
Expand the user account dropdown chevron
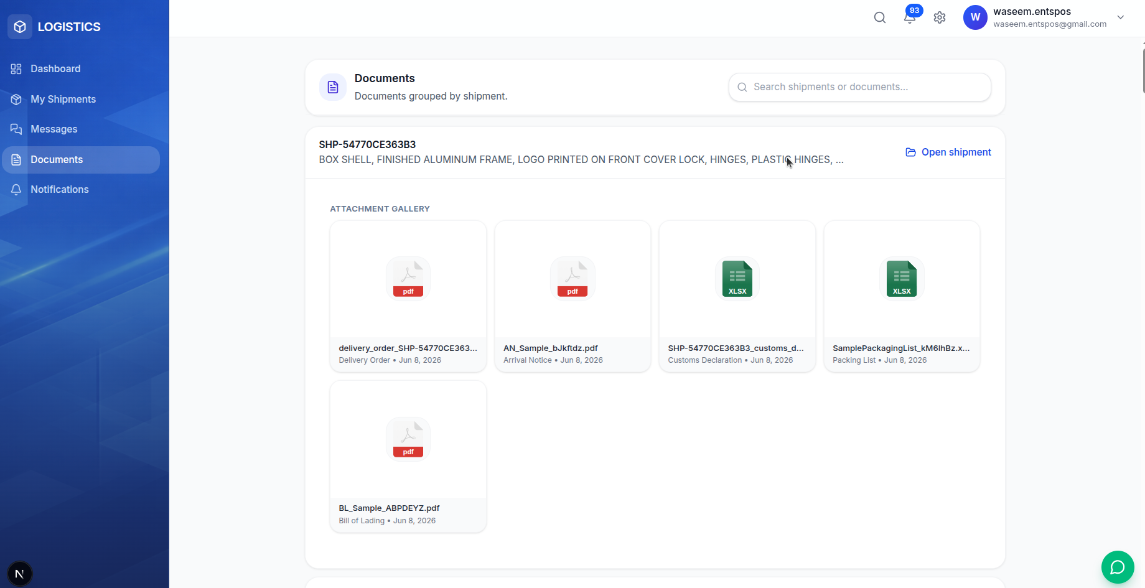pos(1121,17)
